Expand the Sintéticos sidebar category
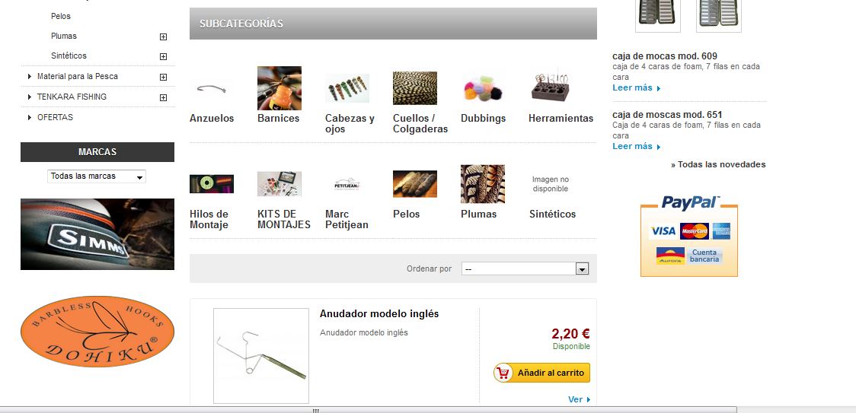The image size is (856, 413). click(163, 56)
